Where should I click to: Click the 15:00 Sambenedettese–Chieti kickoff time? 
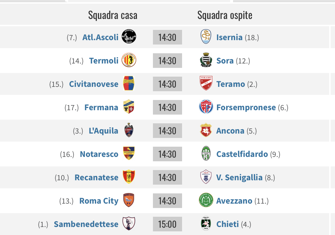coord(167,224)
